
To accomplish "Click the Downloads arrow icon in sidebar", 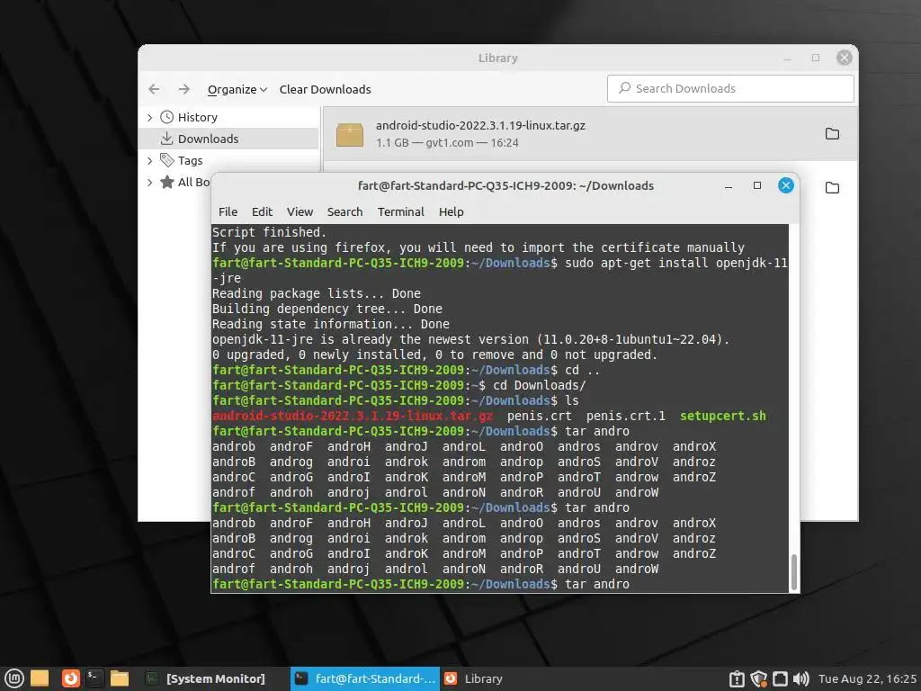I will point(166,139).
